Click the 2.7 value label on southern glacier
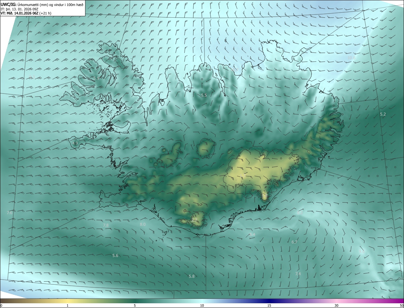The height and width of the screenshot is (308, 404). 194,220
